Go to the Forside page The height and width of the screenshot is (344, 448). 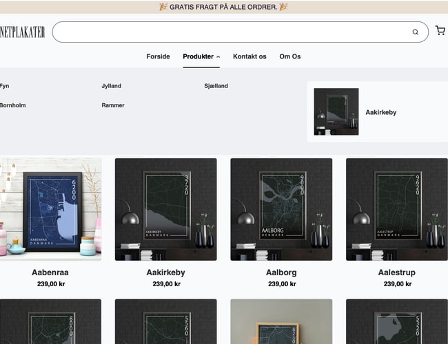coord(158,56)
